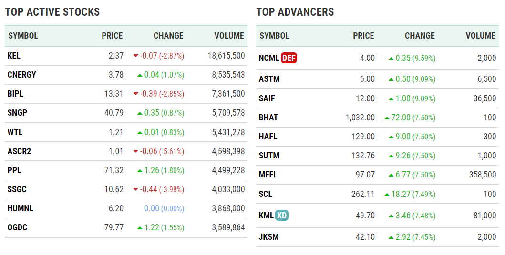Click the teal XD badge beside KML

click(x=282, y=216)
